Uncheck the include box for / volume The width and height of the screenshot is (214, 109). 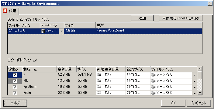15,75
